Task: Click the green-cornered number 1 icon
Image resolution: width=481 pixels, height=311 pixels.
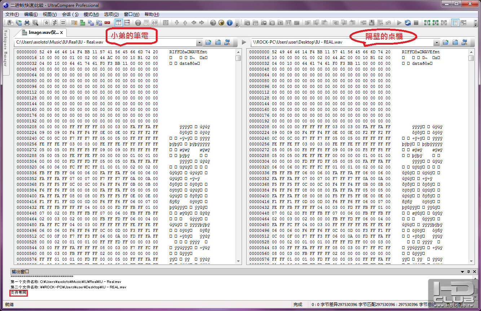Action: point(427,23)
